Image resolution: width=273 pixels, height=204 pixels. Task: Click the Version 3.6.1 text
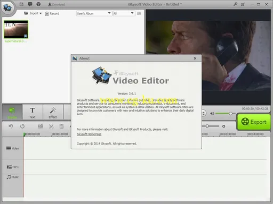tap(126, 93)
